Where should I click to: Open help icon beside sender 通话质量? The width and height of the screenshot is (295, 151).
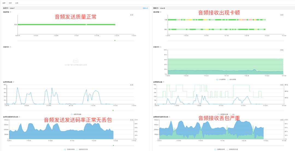point(10,12)
